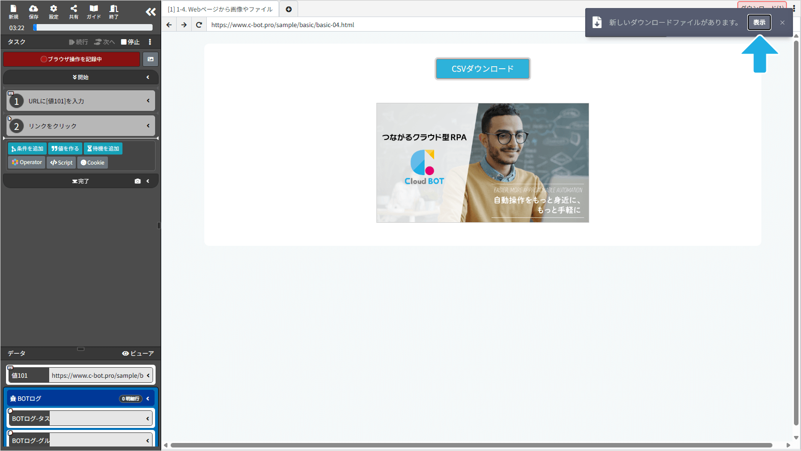Image resolution: width=801 pixels, height=451 pixels.
Task: Click the camera icon in 完了 row
Action: coord(138,181)
